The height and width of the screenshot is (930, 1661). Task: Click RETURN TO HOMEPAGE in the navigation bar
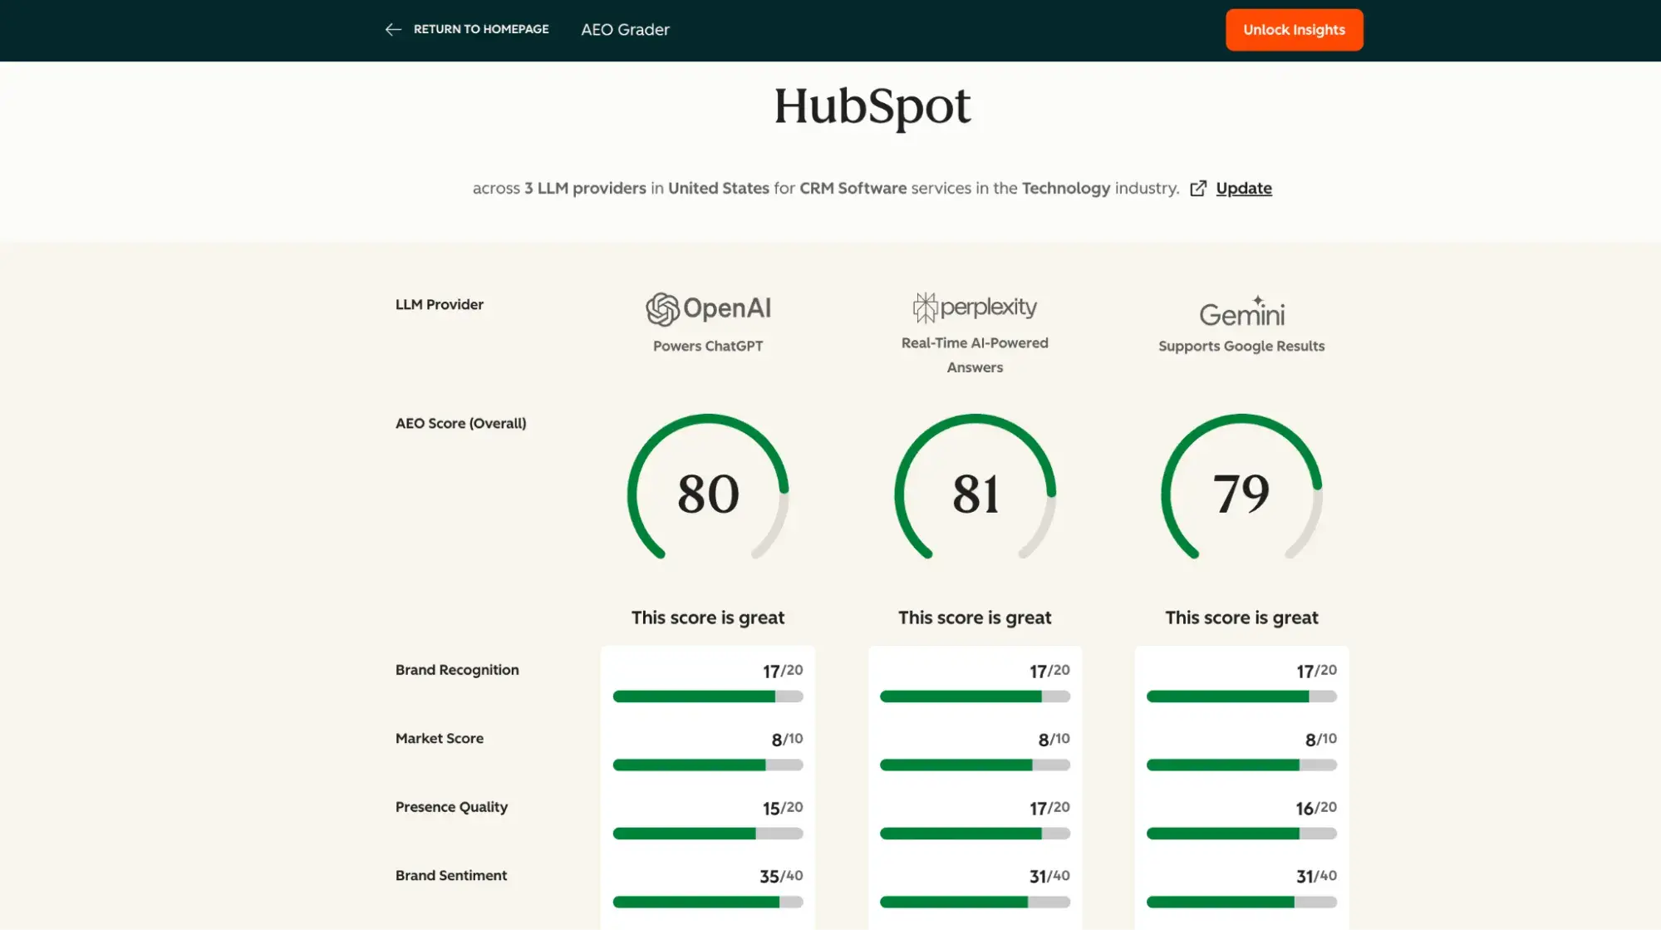[x=481, y=29]
